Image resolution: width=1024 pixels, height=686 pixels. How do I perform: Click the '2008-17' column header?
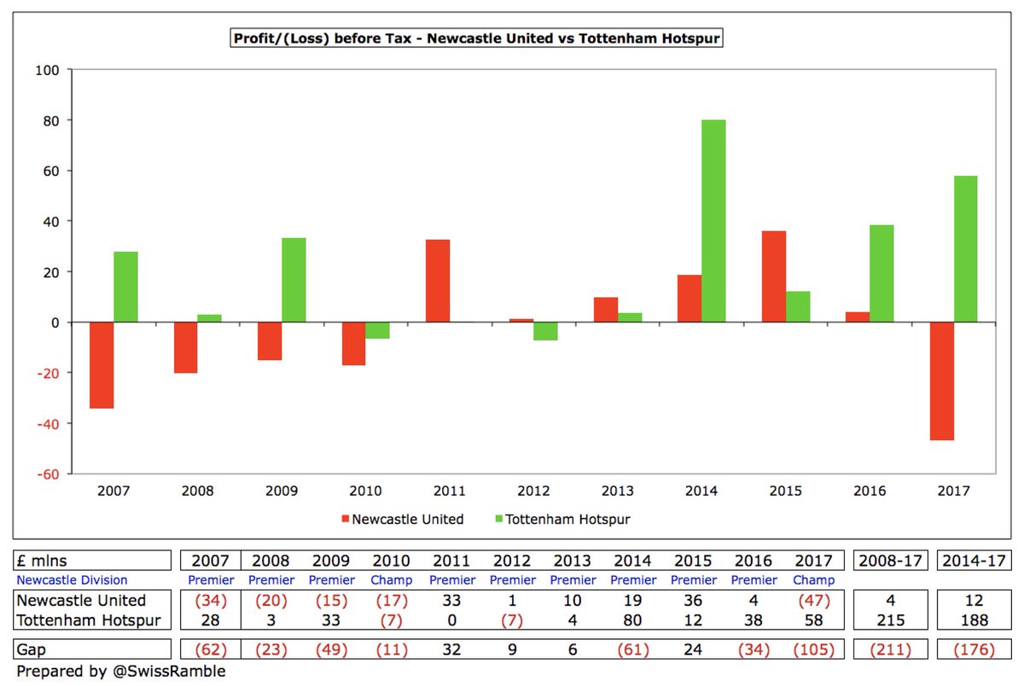click(893, 561)
